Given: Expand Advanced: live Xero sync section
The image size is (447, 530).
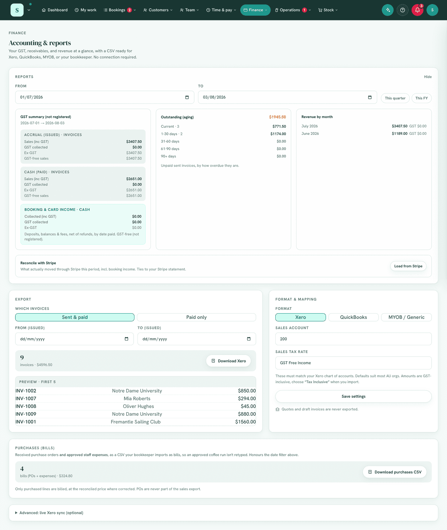Looking at the screenshot, I should pyautogui.click(x=49, y=513).
